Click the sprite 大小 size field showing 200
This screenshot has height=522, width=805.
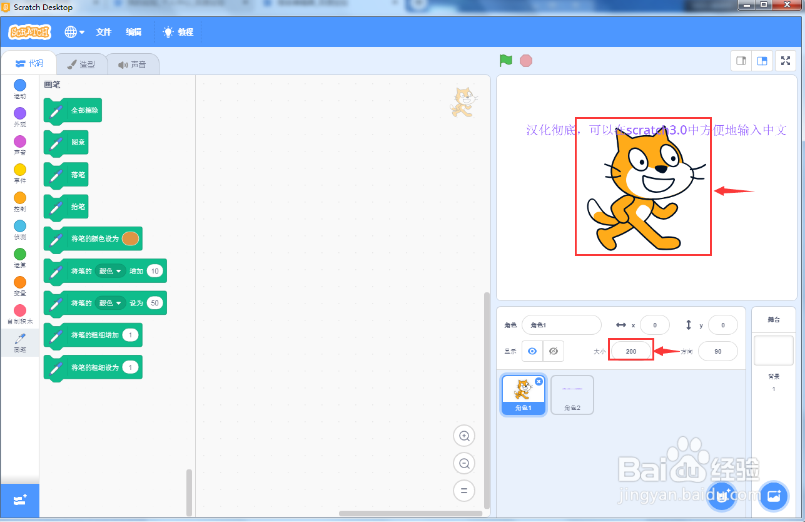pos(630,351)
